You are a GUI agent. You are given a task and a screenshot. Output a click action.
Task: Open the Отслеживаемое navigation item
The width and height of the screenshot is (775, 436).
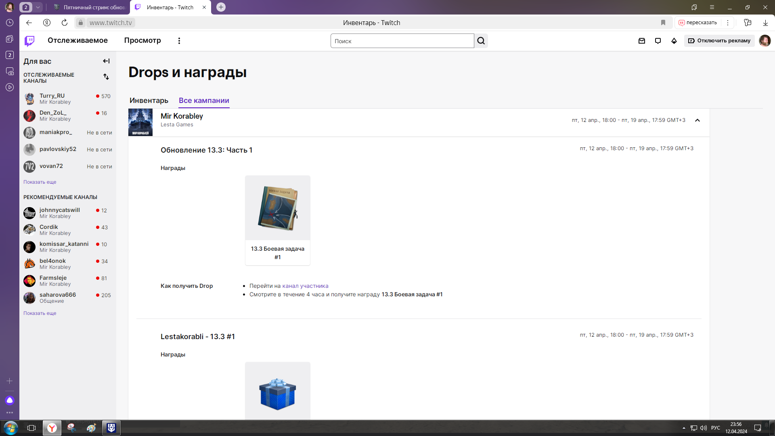(77, 40)
